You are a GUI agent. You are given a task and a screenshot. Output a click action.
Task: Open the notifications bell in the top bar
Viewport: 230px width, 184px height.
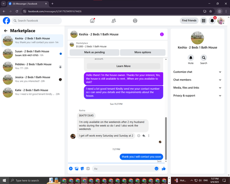point(212,21)
